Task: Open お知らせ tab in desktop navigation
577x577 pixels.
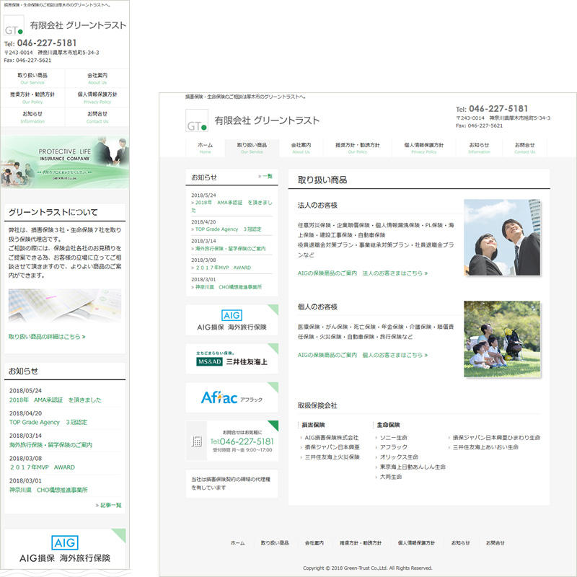Action: coord(479,148)
